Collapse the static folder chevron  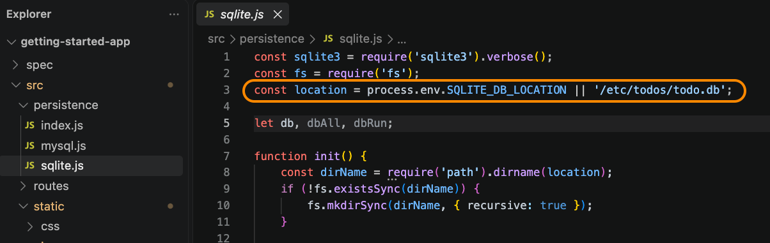click(x=24, y=207)
